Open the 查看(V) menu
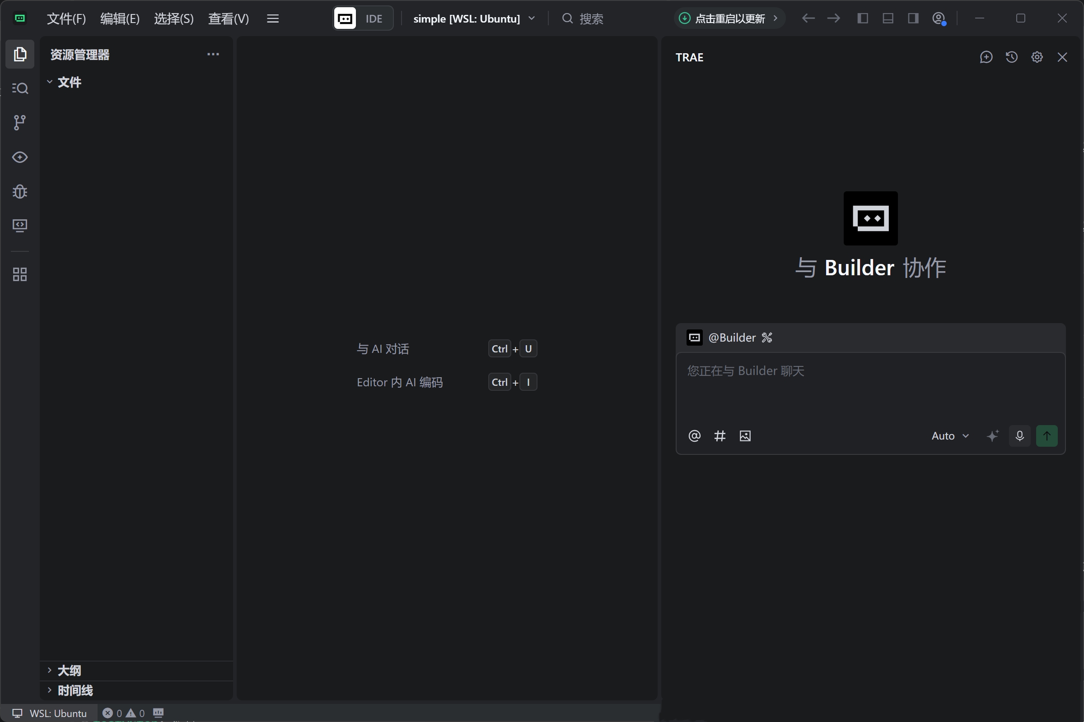 229,19
